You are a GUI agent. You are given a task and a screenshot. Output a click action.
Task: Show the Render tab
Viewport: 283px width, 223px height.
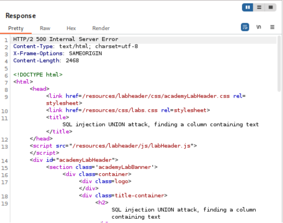click(101, 28)
